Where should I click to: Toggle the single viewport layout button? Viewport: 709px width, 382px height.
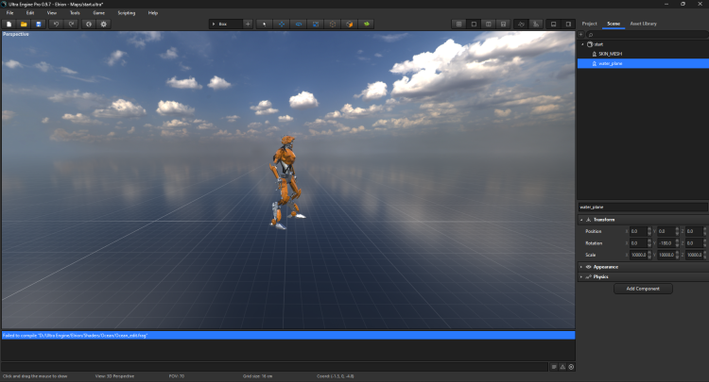[x=475, y=24]
